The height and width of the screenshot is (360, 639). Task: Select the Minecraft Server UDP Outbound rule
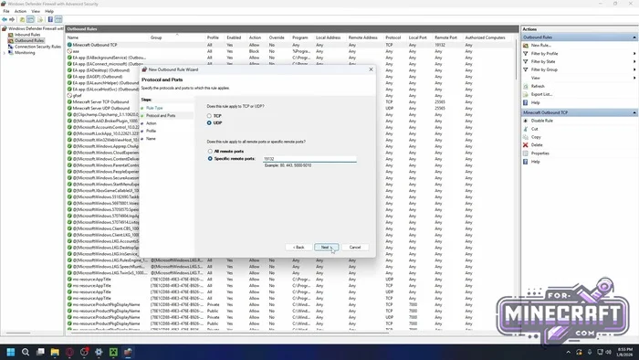tap(102, 109)
